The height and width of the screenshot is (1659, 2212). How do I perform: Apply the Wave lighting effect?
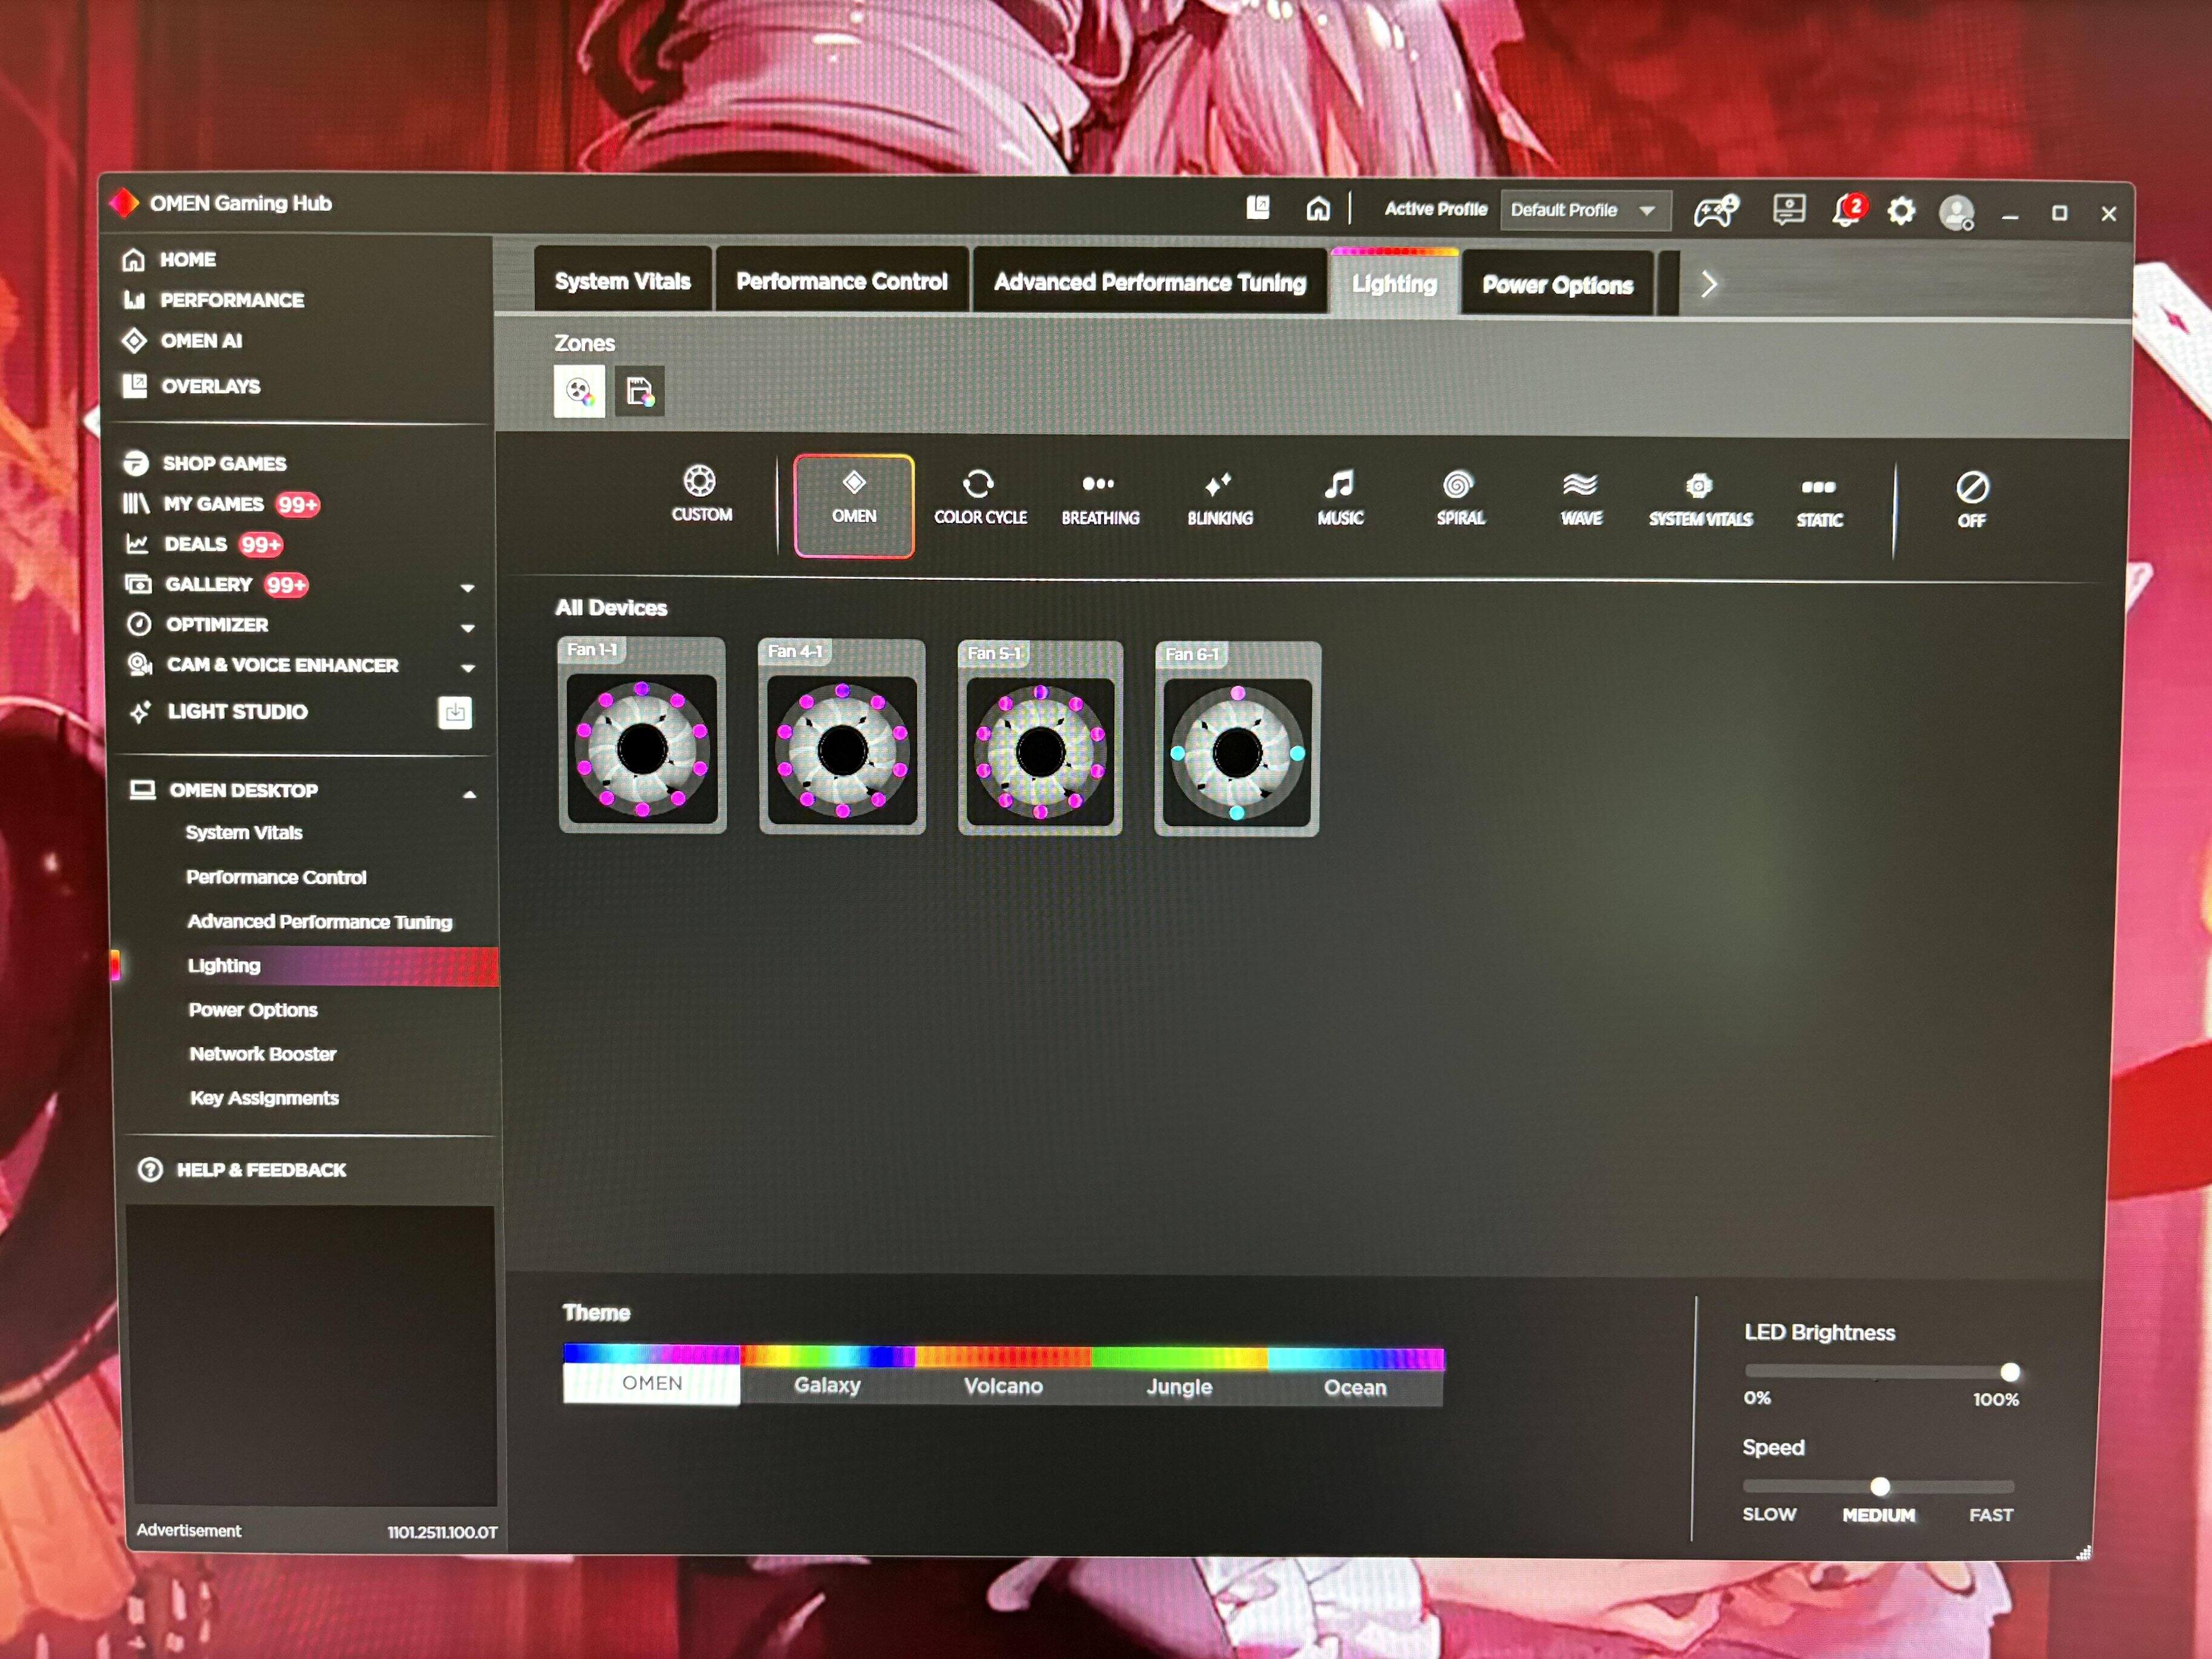point(1581,500)
